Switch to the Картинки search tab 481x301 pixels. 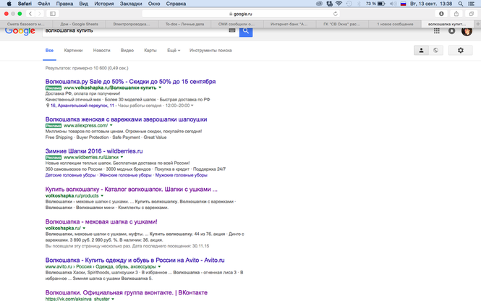[73, 51]
